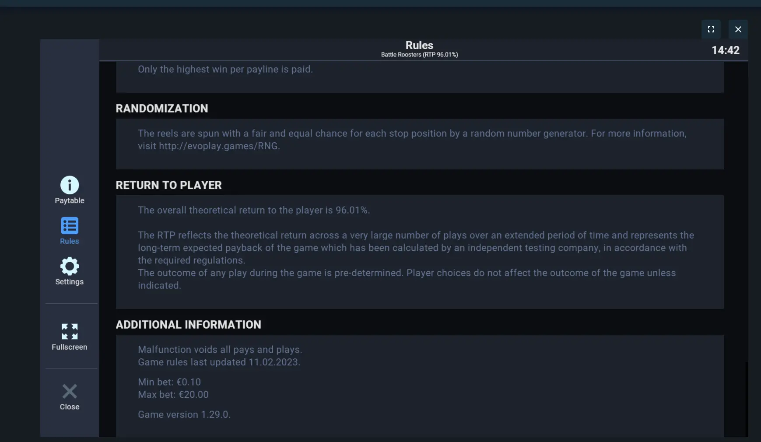Click the Close text label in the sidebar

[70, 407]
